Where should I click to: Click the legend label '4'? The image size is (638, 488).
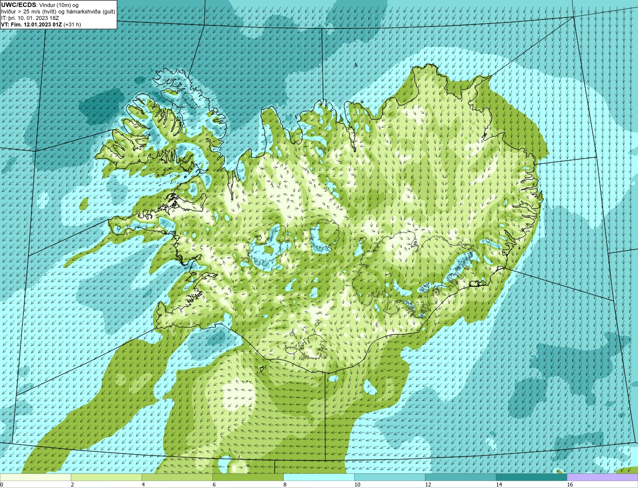(143, 485)
